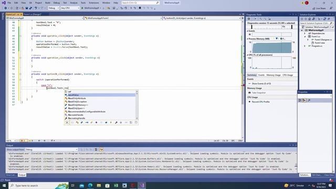This screenshot has height=189, width=336.
Task: Click the diagnostics session timeline ruler
Action: [x=272, y=27]
